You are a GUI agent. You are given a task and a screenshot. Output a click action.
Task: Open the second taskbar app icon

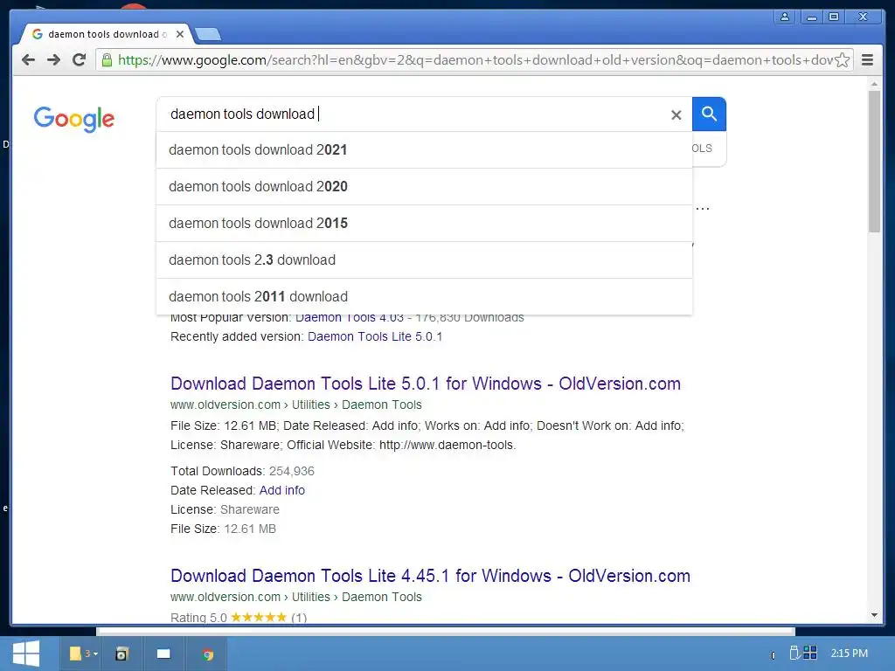point(121,654)
